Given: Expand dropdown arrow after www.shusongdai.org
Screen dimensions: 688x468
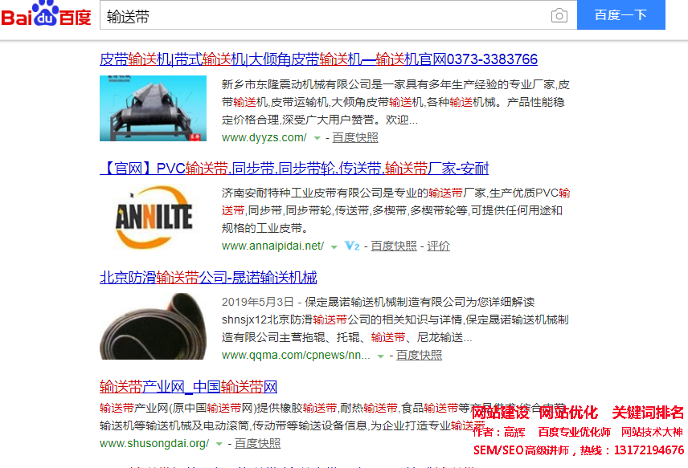Looking at the screenshot, I should point(219,443).
